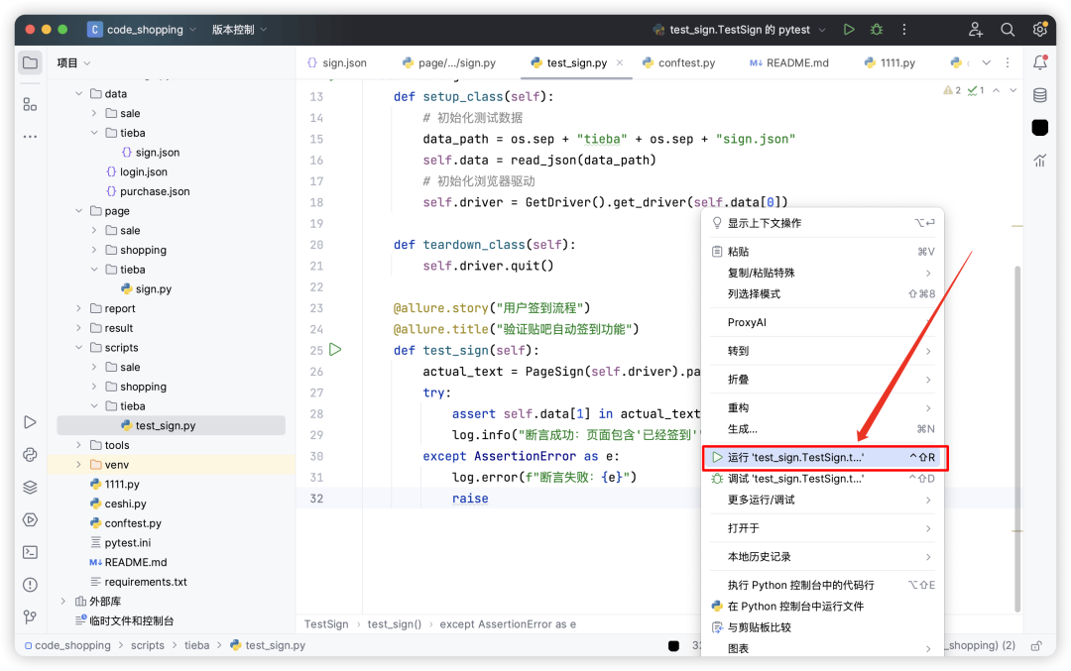This screenshot has height=671, width=1071.
Task: Click the editor vertical scrollbar
Action: [x=1017, y=437]
